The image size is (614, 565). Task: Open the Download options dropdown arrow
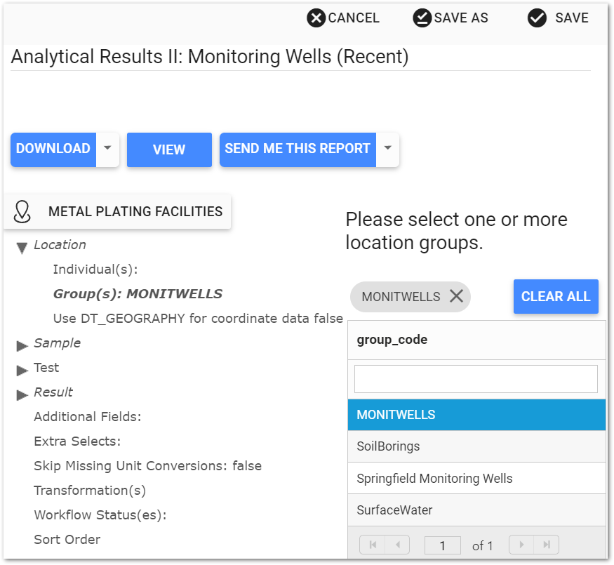[x=107, y=149]
